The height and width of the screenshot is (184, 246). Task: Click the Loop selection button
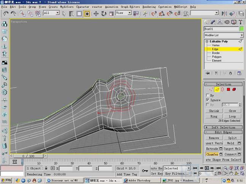click(x=232, y=116)
